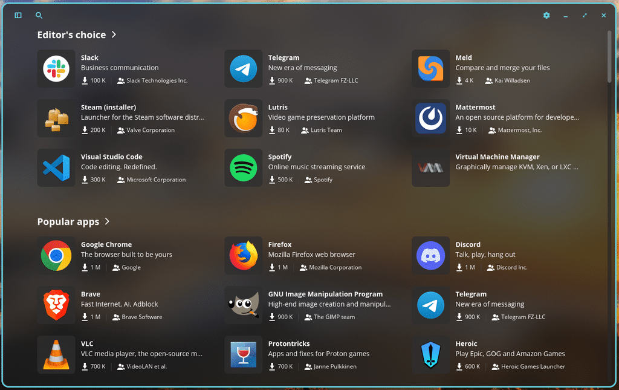
Task: Click the Mattermost app icon
Action: point(430,119)
